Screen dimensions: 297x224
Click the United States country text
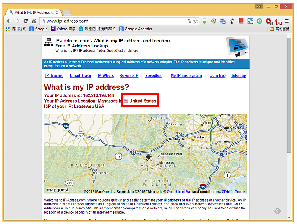143,101
